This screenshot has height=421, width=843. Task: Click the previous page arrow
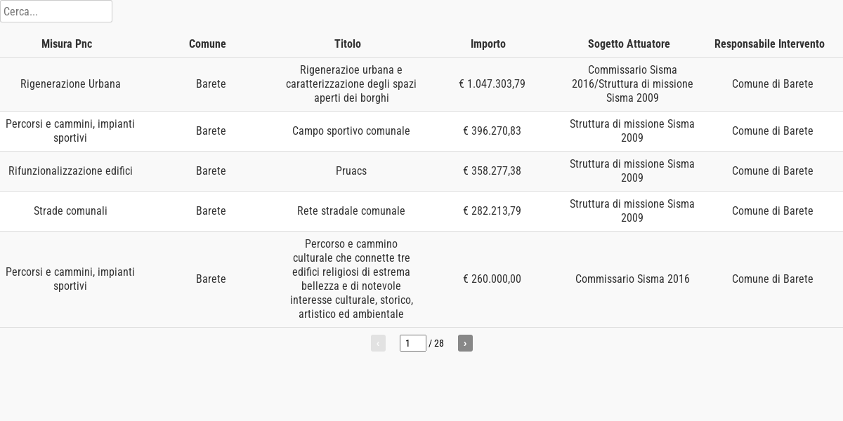378,343
